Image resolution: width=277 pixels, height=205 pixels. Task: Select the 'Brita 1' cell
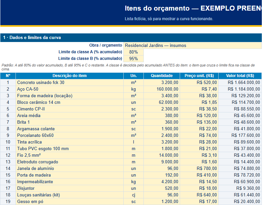click(x=70, y=122)
